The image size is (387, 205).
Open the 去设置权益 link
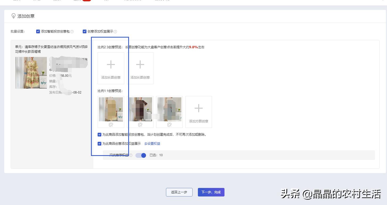[x=152, y=143]
